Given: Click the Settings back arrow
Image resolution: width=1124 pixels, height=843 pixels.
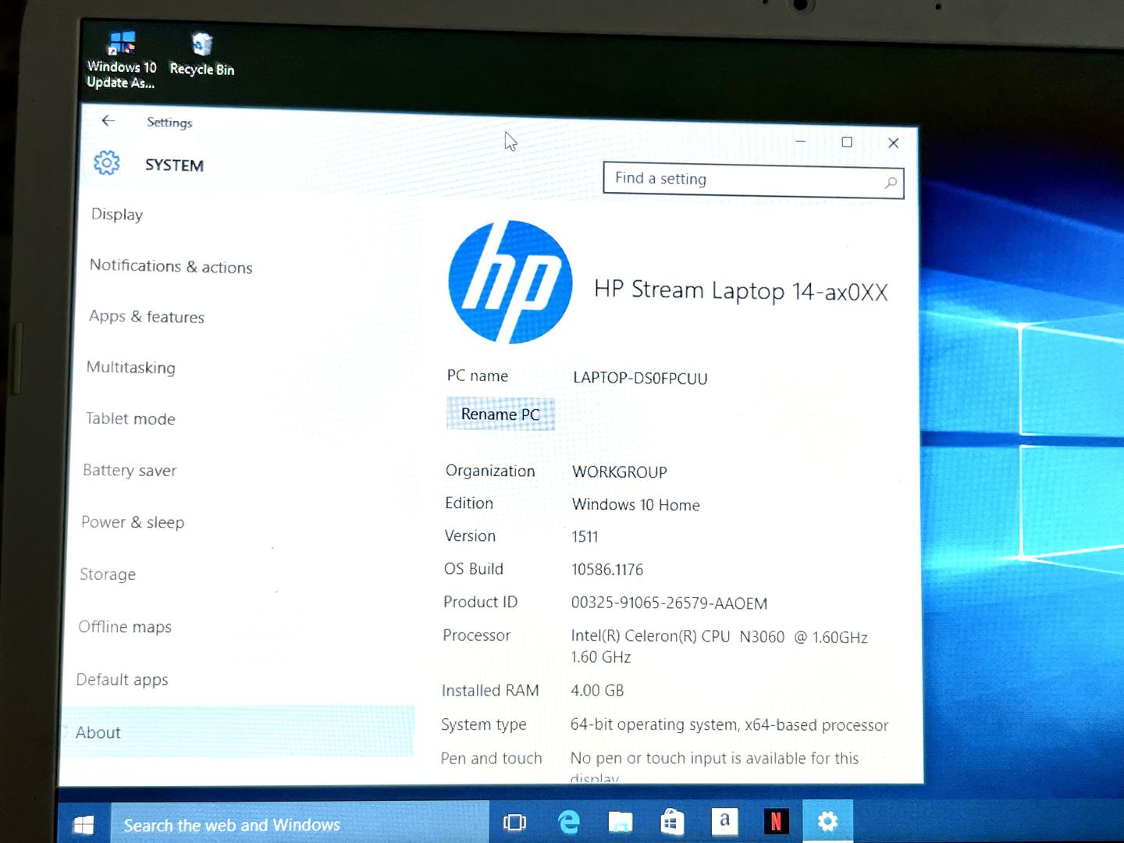Looking at the screenshot, I should 108,120.
